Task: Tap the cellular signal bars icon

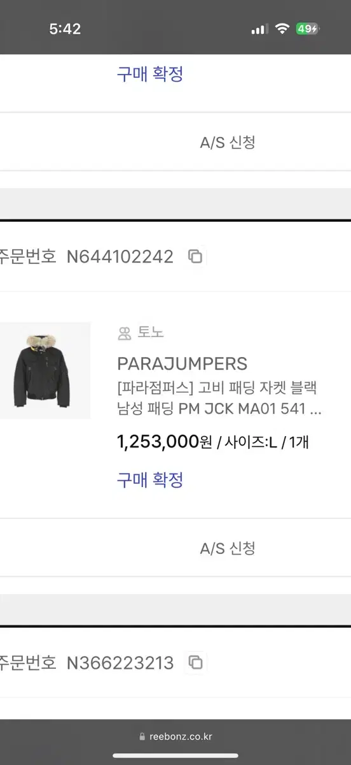Action: click(259, 29)
